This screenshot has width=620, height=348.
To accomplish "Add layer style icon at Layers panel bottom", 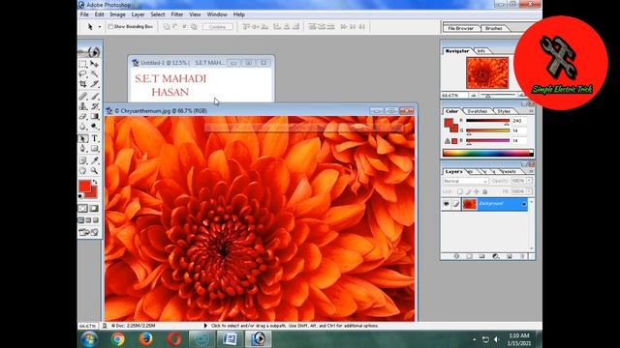I will tap(456, 256).
